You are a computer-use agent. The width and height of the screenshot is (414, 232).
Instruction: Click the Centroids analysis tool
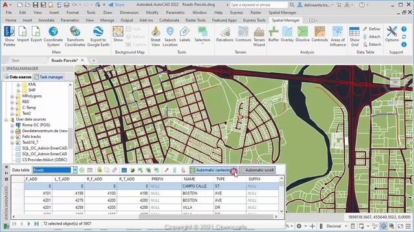coord(320,34)
